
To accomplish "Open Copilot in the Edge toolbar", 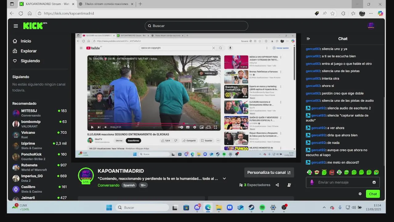I will 380,13.
